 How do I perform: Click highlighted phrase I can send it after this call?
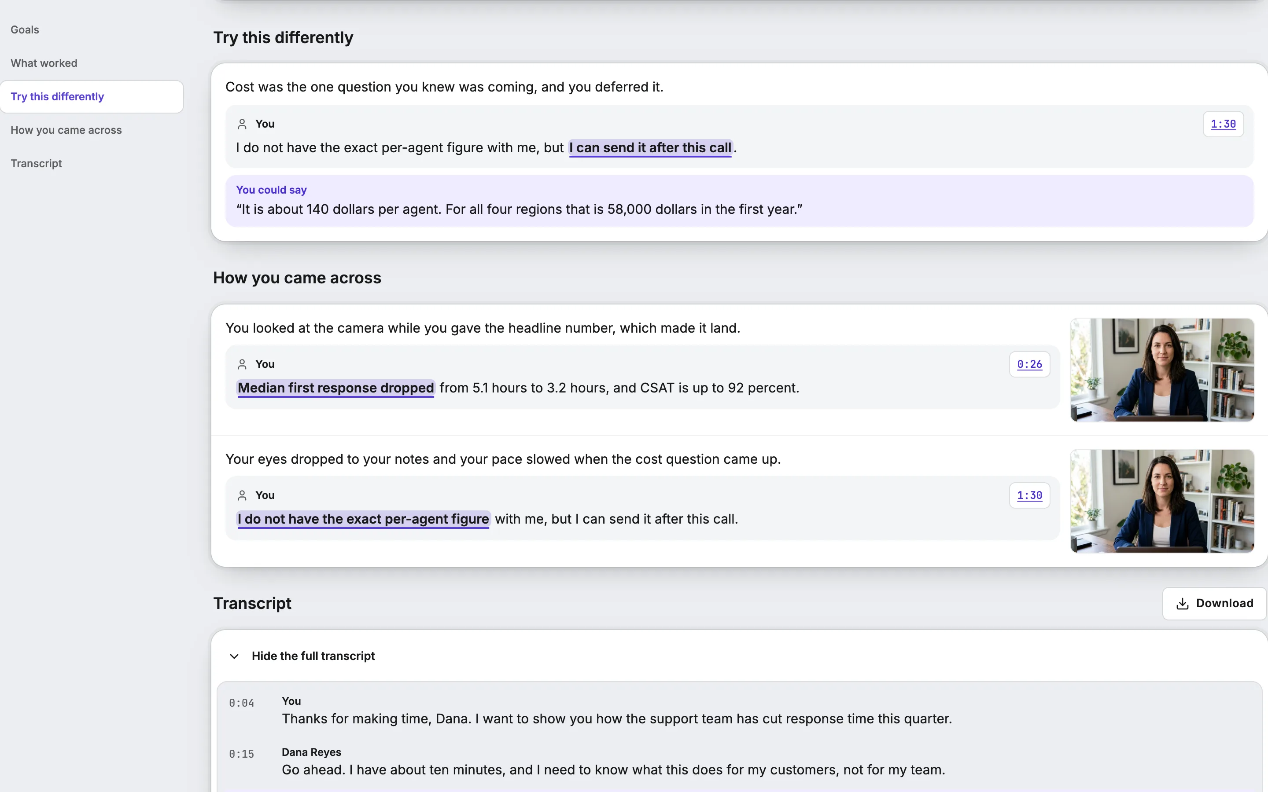click(650, 148)
